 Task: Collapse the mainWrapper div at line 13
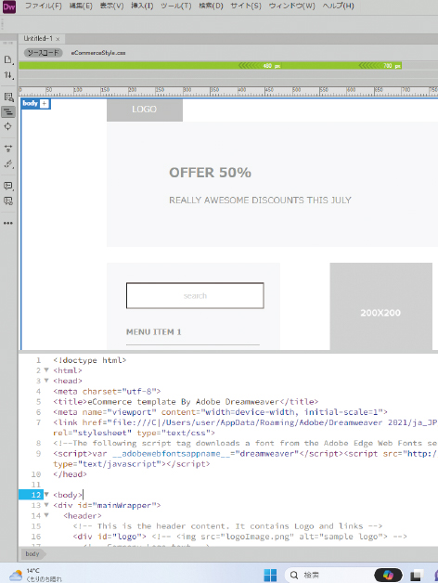(x=46, y=505)
